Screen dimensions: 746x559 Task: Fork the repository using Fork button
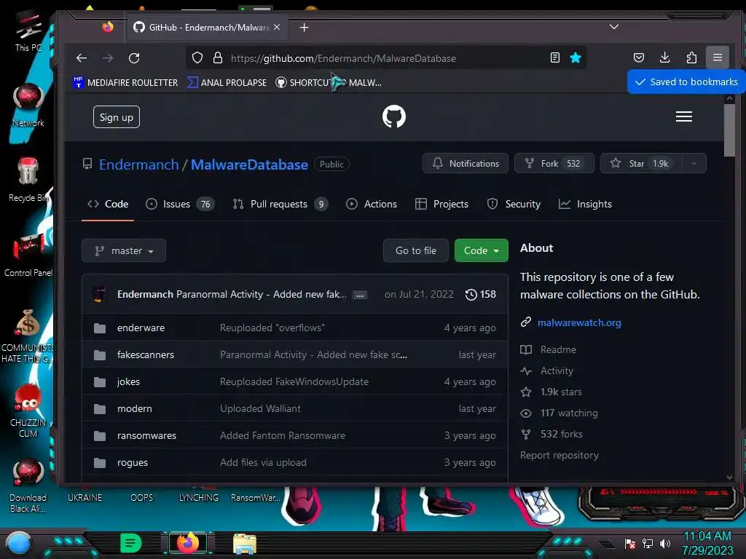point(554,164)
